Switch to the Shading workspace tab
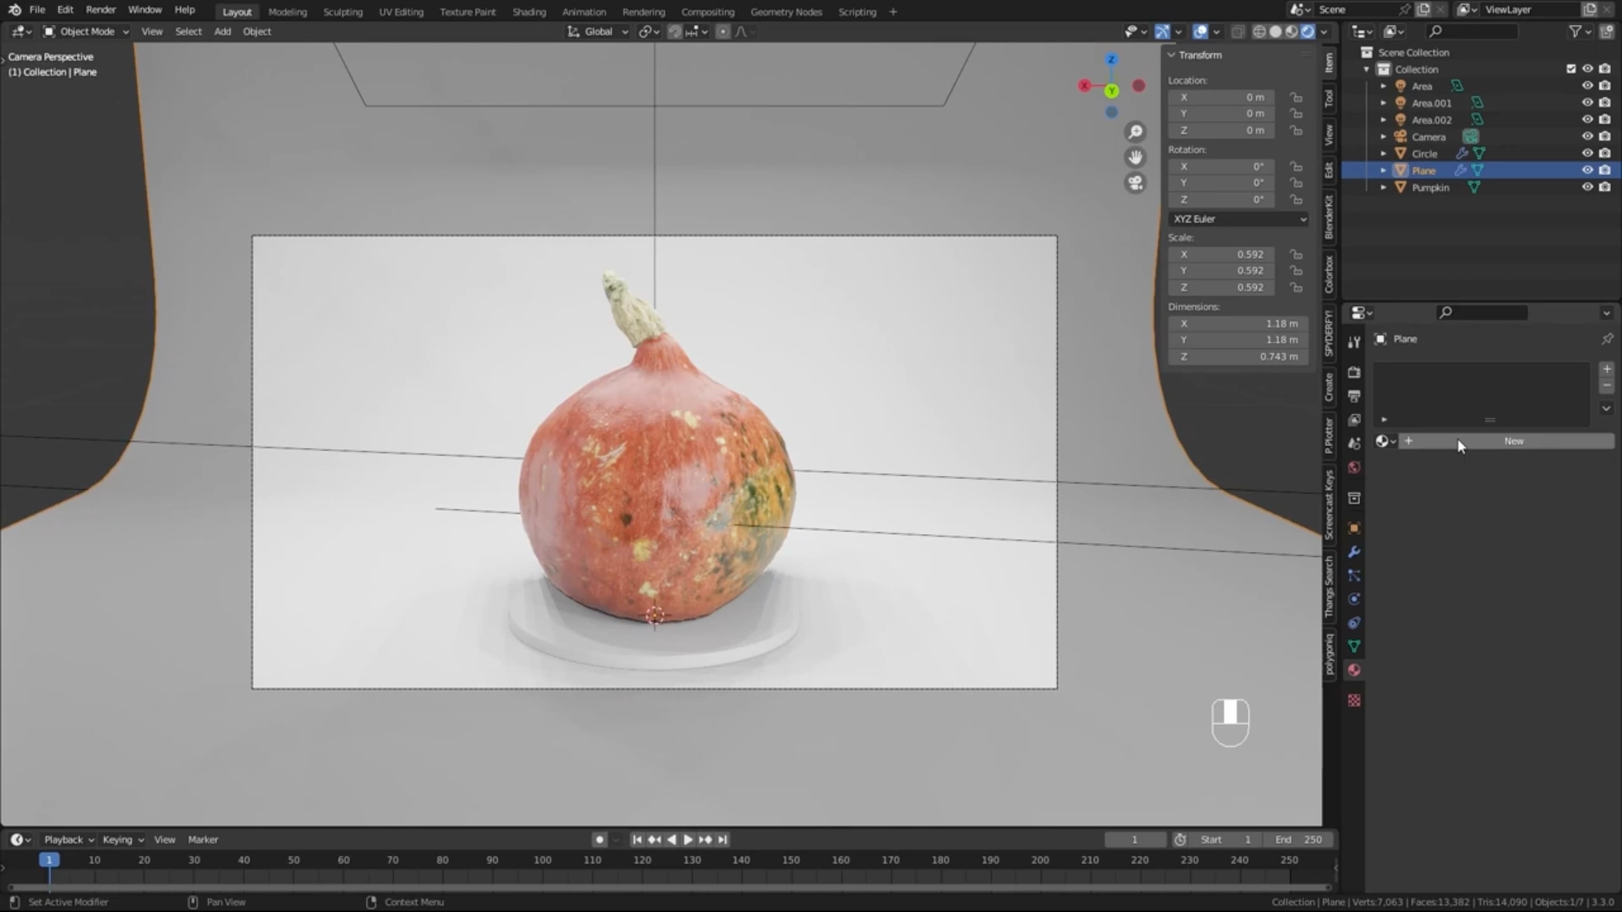 coord(528,11)
